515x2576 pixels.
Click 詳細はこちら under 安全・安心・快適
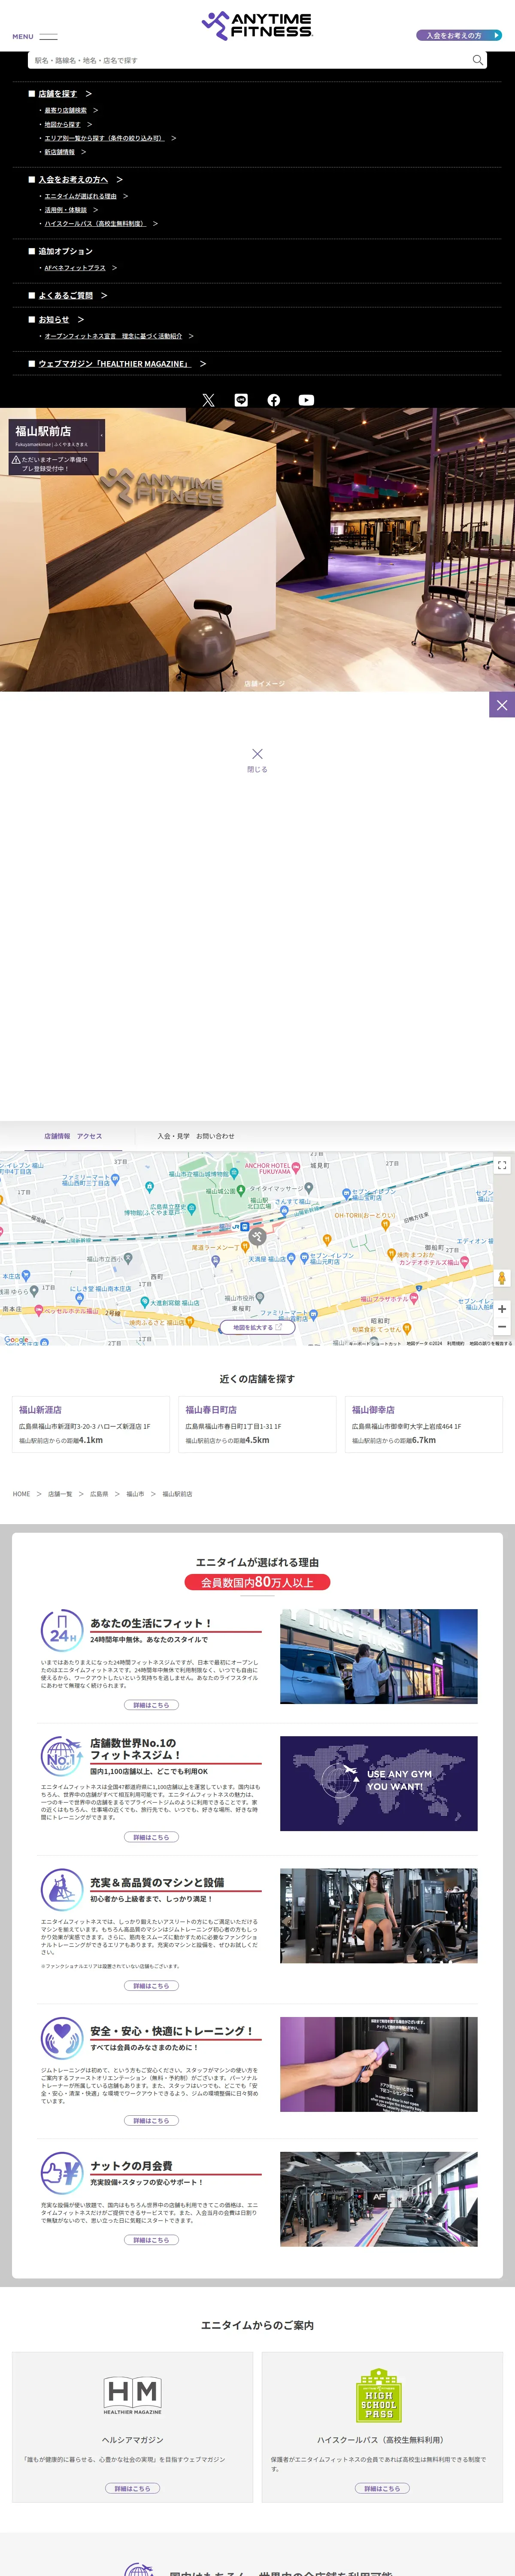point(151,2121)
